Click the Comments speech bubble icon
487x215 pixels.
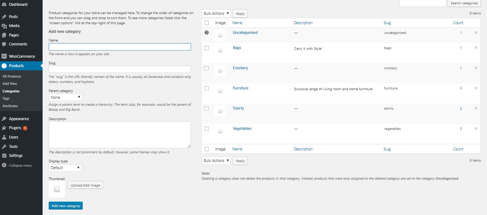pyautogui.click(x=4, y=44)
